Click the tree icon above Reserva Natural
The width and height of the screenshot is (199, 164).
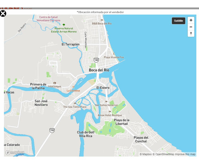pyautogui.click(x=64, y=25)
